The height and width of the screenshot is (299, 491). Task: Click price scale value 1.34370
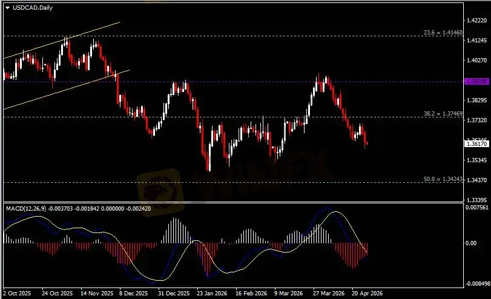[x=476, y=180]
